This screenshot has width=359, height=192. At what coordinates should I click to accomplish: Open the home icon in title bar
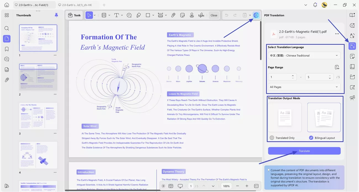tap(7, 5)
